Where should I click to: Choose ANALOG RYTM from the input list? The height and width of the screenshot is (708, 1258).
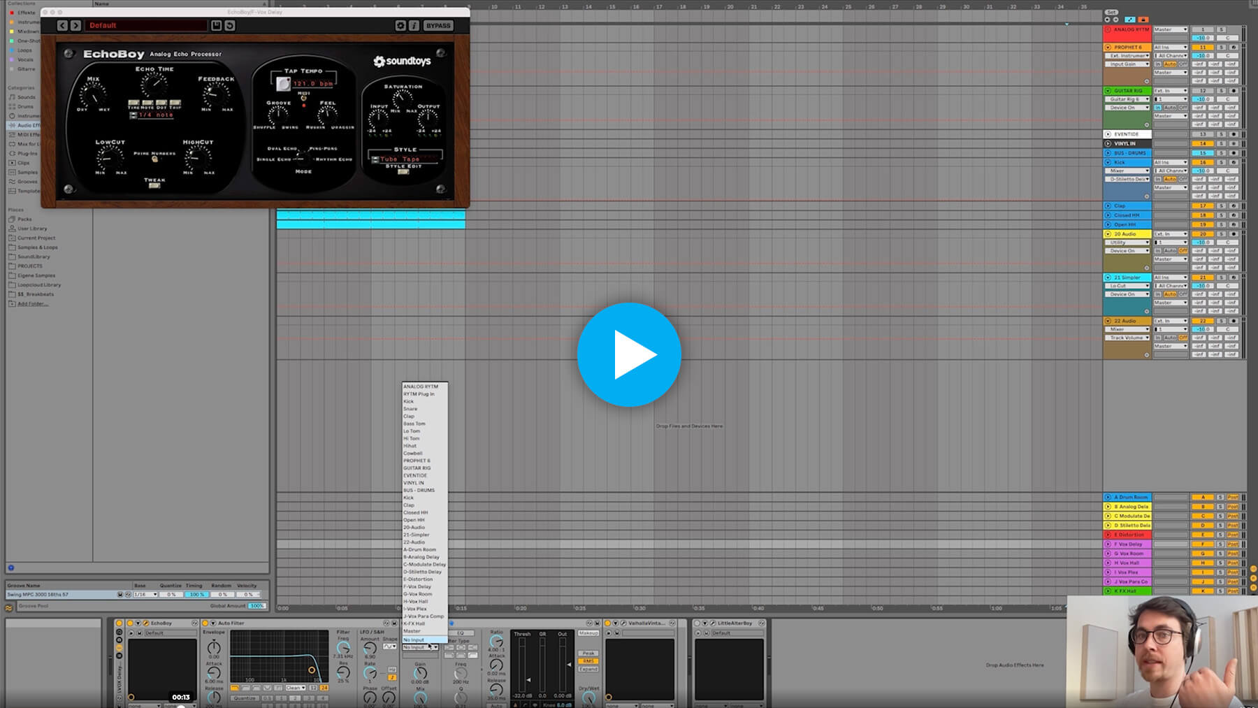click(425, 386)
